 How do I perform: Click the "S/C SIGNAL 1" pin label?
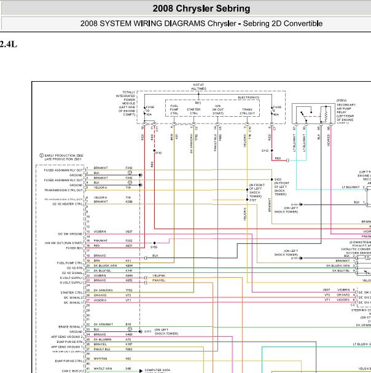[74, 302]
